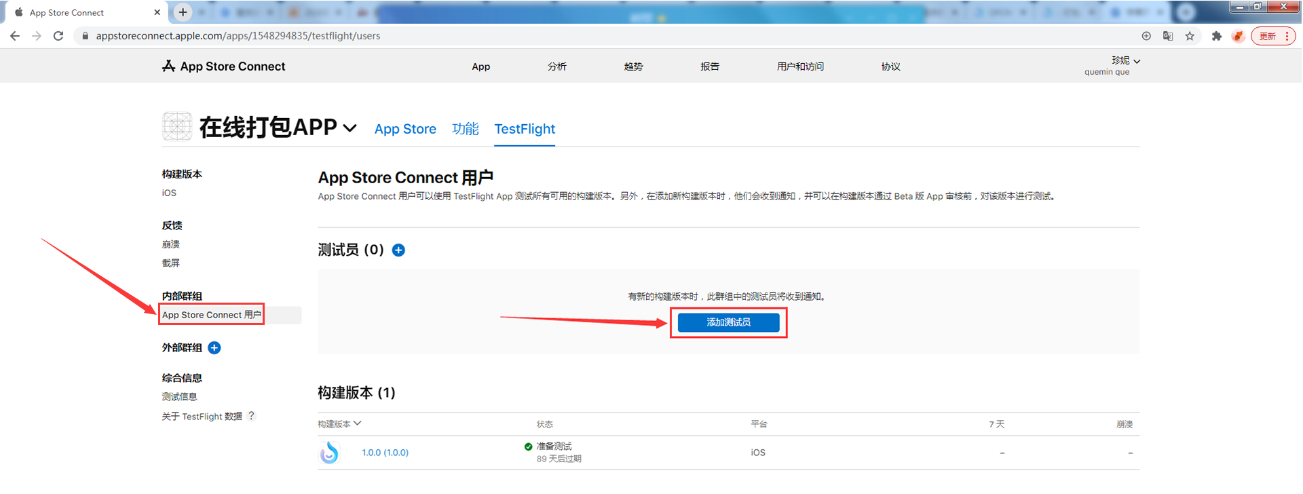This screenshot has width=1303, height=494.
Task: Switch to the TestFlight tab
Action: coord(525,129)
